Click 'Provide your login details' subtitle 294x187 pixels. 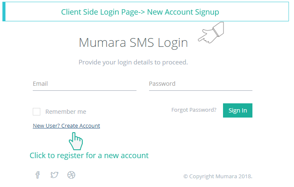click(x=133, y=62)
